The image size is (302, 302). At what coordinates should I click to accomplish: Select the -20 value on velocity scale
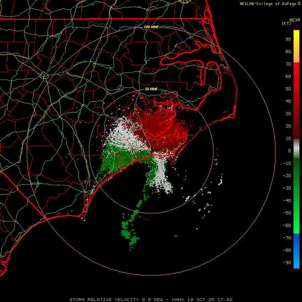click(x=287, y=176)
